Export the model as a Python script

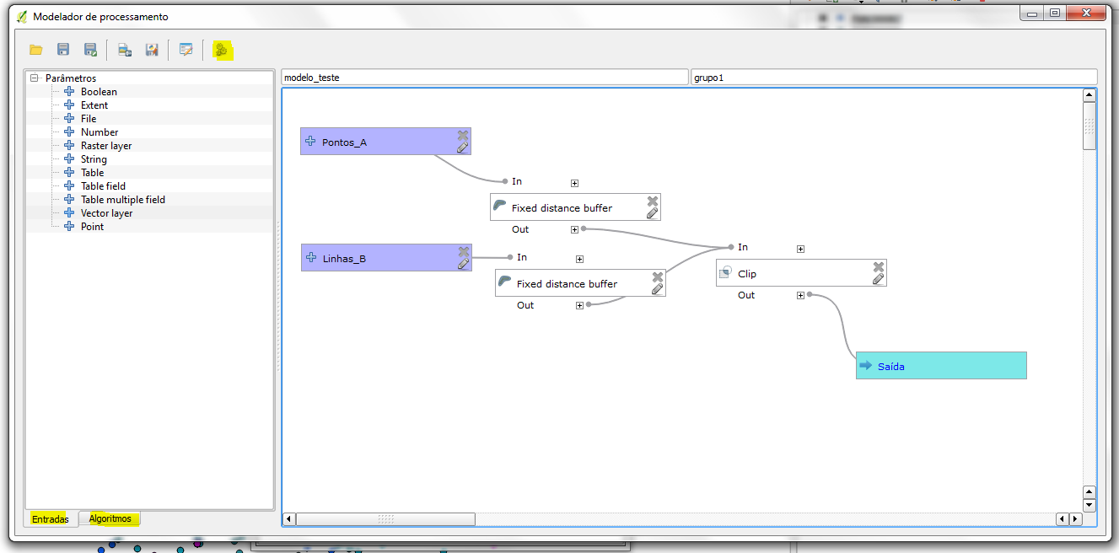point(152,51)
